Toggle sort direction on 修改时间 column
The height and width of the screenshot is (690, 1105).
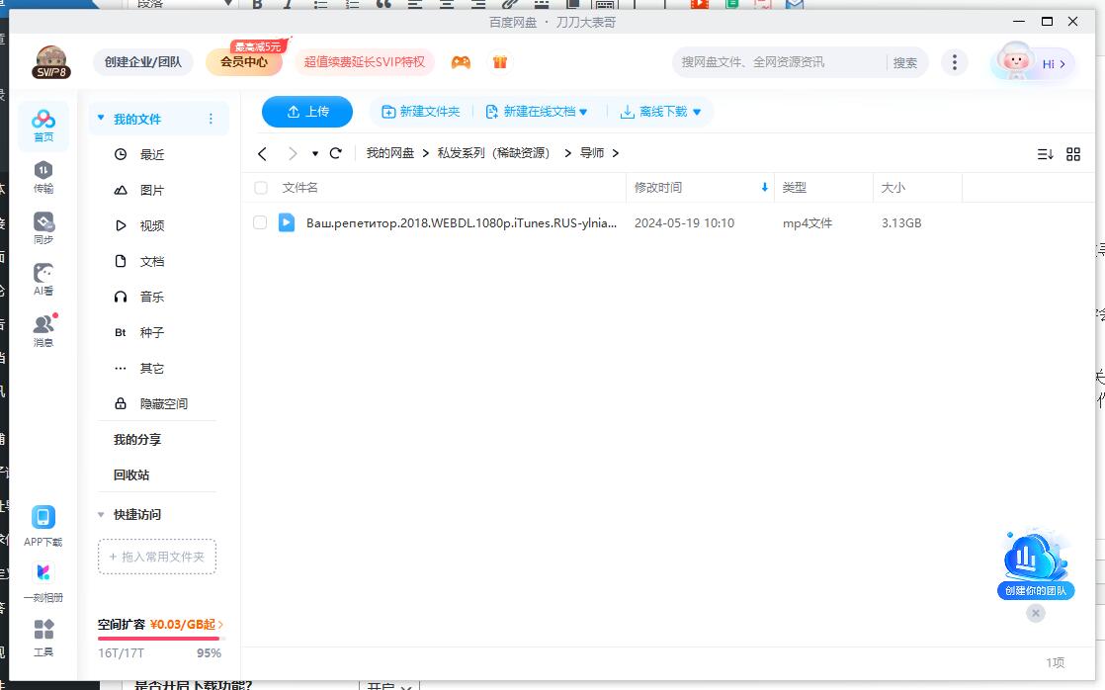763,187
